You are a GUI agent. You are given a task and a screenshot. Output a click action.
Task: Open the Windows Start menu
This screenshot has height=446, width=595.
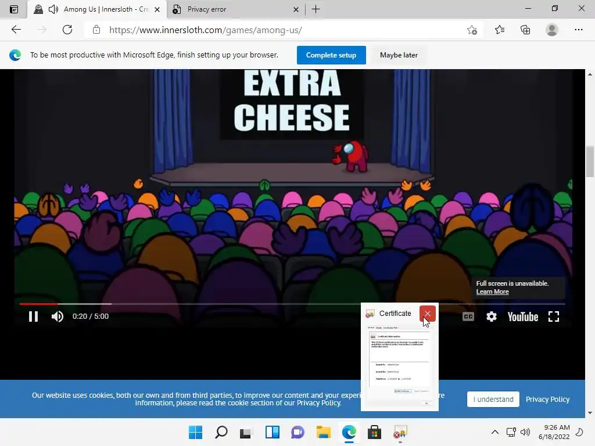coord(196,432)
